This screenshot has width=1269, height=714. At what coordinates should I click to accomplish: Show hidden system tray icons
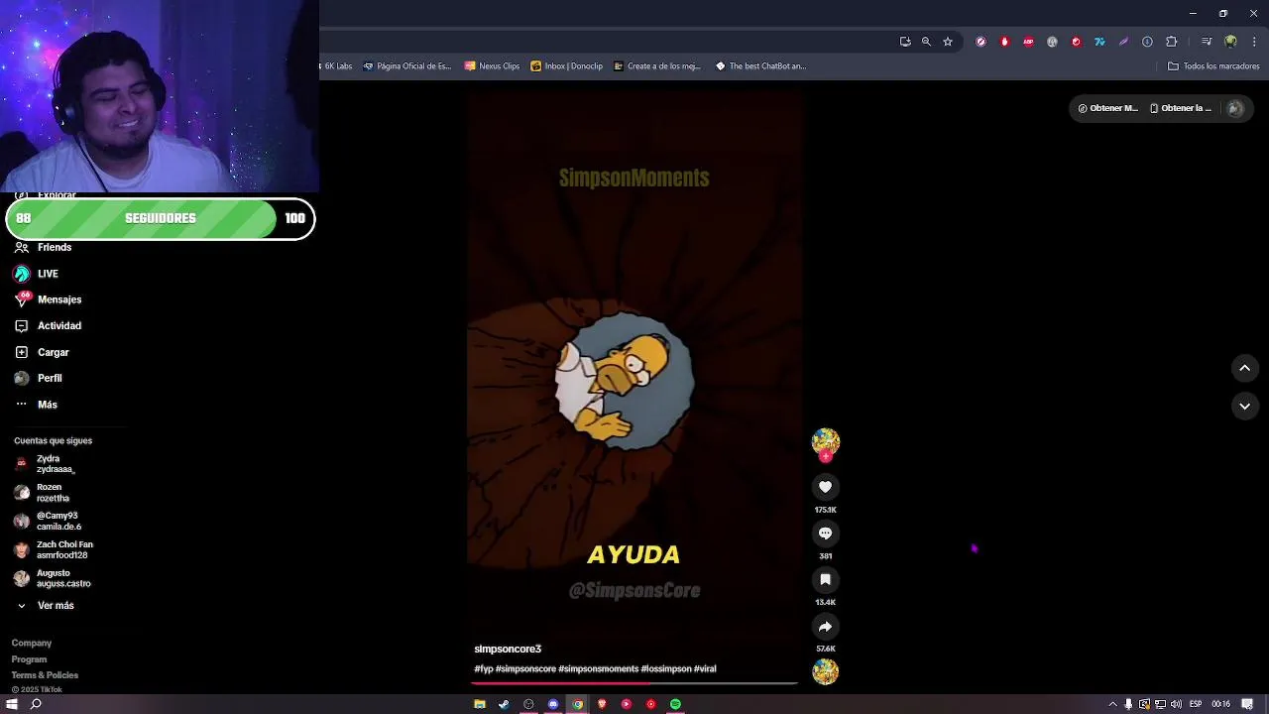(1112, 704)
